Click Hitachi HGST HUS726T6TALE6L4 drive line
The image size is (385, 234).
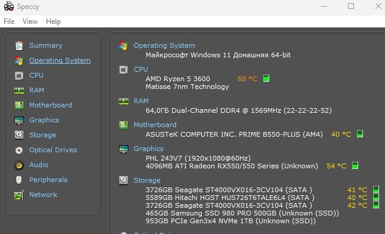pyautogui.click(x=230, y=198)
